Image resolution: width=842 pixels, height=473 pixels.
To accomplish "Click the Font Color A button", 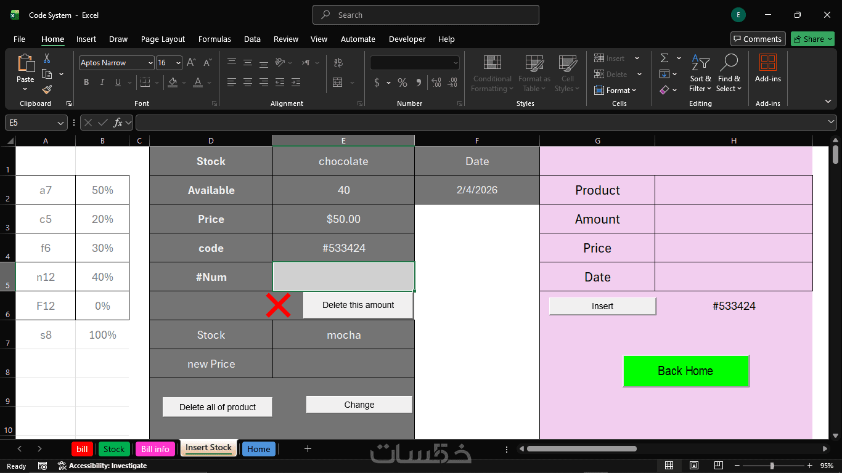I will point(198,83).
